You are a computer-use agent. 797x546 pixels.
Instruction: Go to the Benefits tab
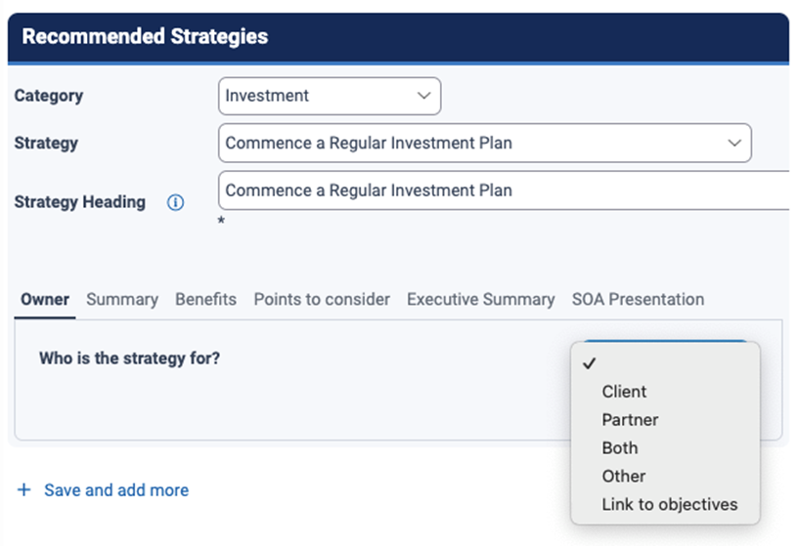point(205,300)
